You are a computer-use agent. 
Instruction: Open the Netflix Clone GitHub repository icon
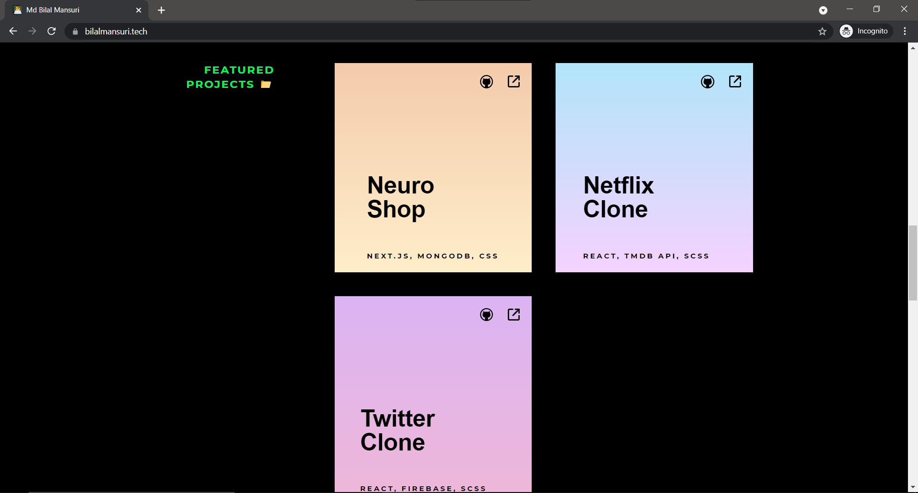click(x=708, y=82)
